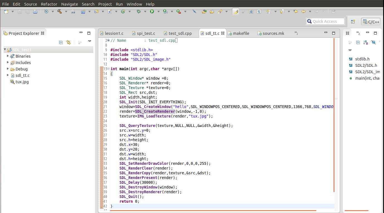The height and width of the screenshot is (213, 384).
Task: Open dropdown next to Debug bug
Action: tap(145, 12)
